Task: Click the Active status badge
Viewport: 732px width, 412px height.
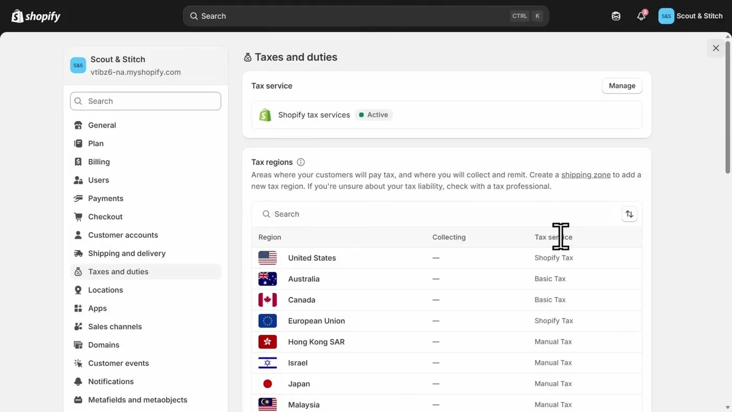Action: point(373,115)
